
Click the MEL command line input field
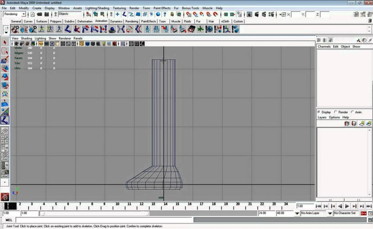coord(104,220)
